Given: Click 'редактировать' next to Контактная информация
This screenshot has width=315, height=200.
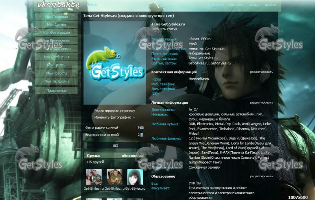Looking at the screenshot, I should pos(261,72).
